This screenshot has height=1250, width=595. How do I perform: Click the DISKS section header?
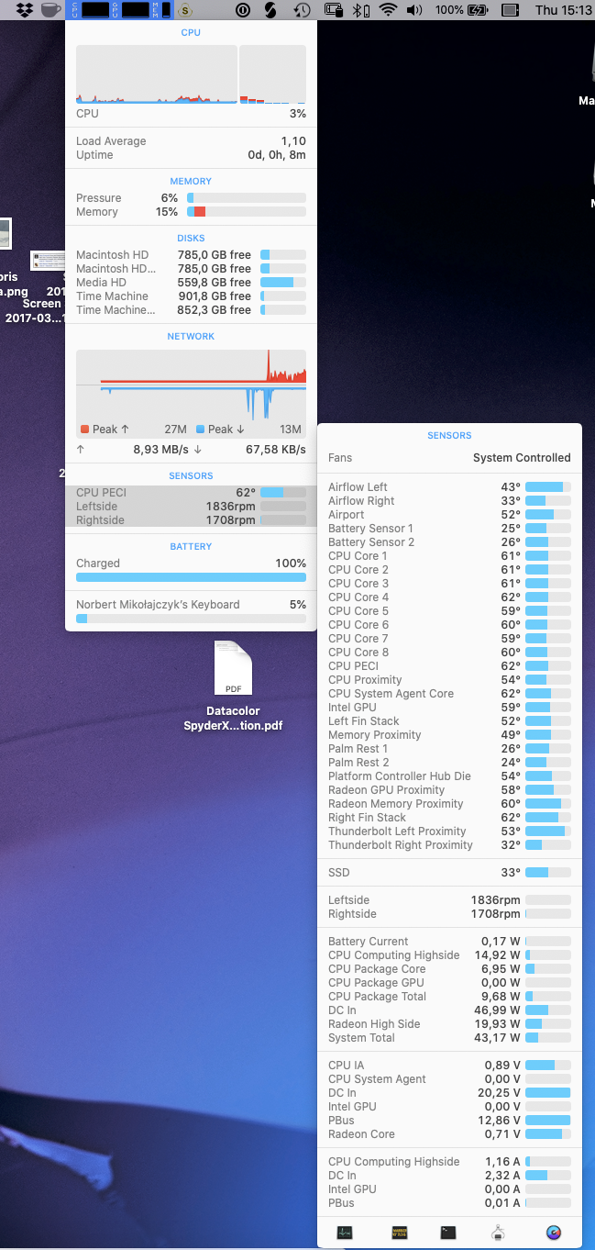click(x=191, y=238)
